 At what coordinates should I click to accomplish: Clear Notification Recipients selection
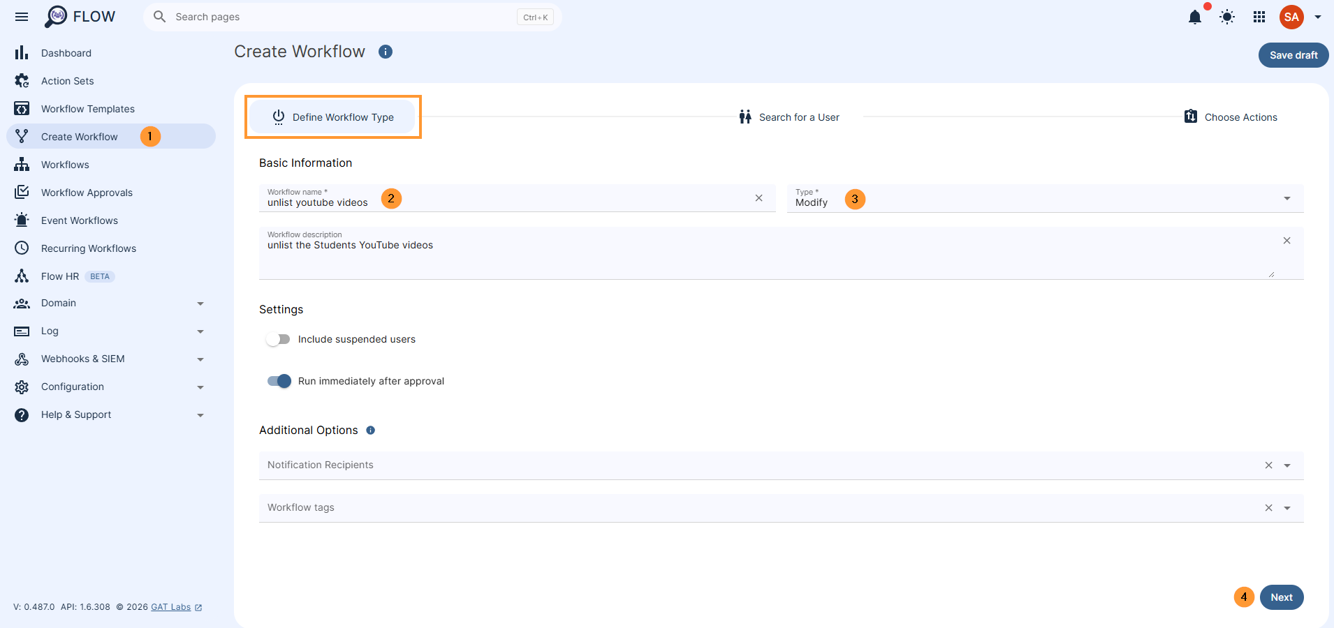[1268, 465]
